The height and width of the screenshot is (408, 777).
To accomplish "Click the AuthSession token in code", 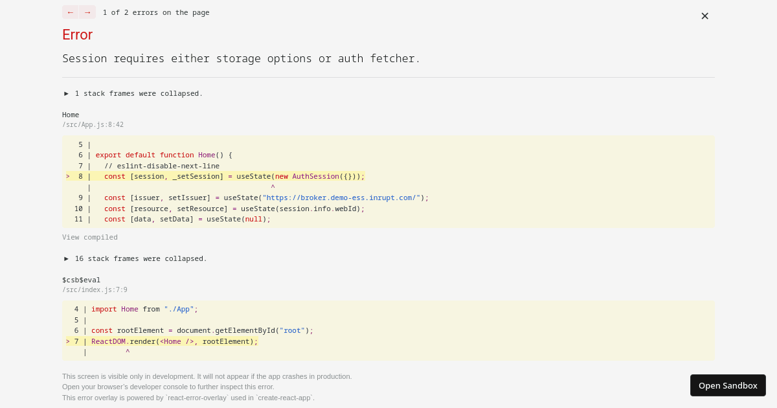I will pyautogui.click(x=314, y=176).
